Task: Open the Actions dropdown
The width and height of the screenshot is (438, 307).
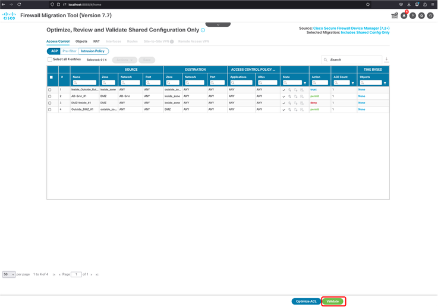Action: point(125,60)
